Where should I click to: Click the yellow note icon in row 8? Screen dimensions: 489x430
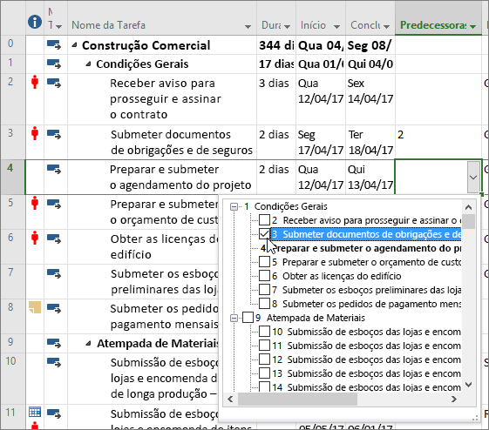35,307
